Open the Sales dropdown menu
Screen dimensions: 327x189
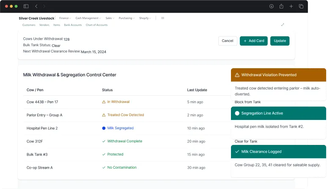pos(110,18)
